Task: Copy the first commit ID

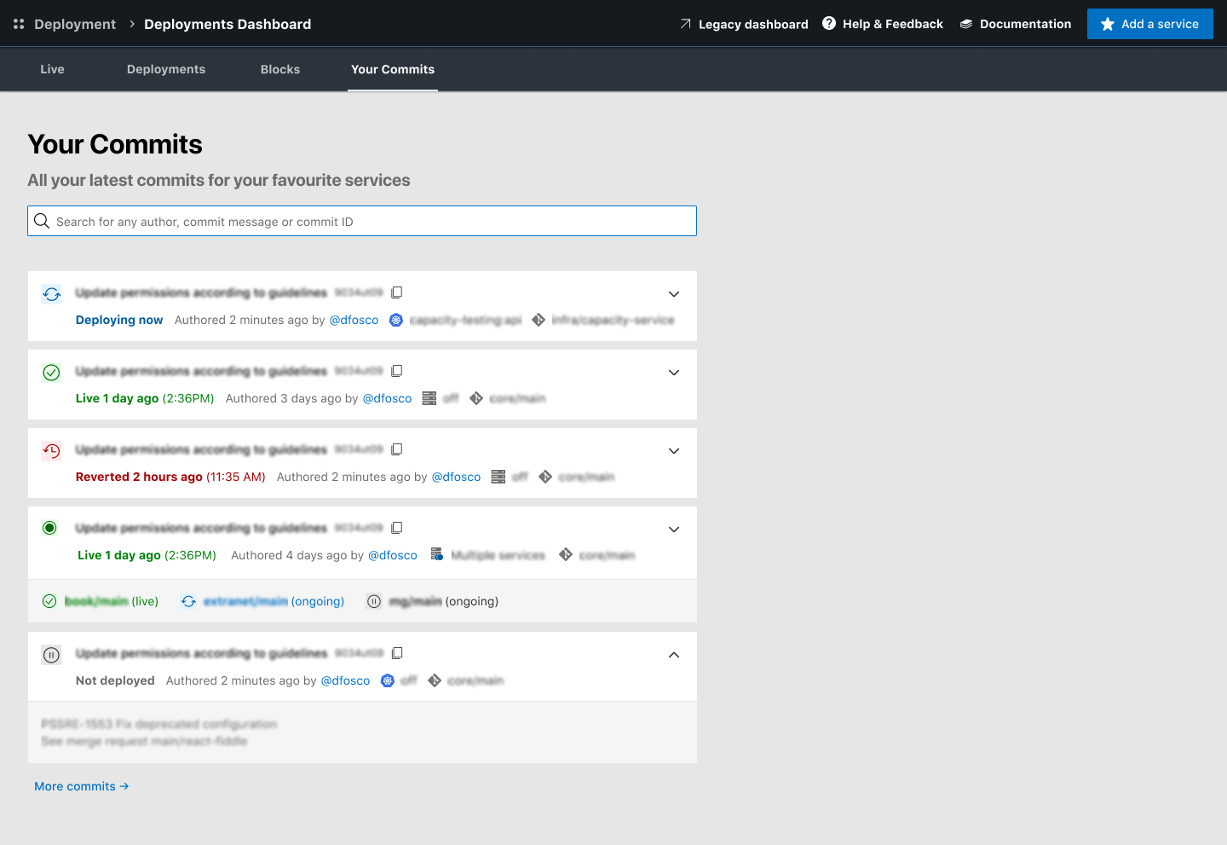Action: (397, 292)
